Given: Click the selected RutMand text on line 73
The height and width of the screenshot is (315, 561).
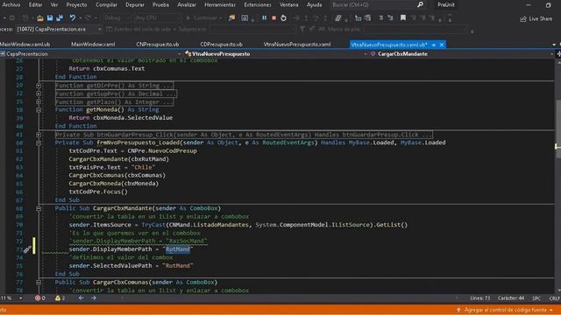Looking at the screenshot, I should (x=177, y=249).
